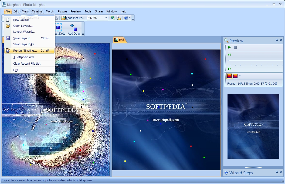Click the Load Picture... toolbar button
The width and height of the screenshot is (285, 184).
(73, 18)
